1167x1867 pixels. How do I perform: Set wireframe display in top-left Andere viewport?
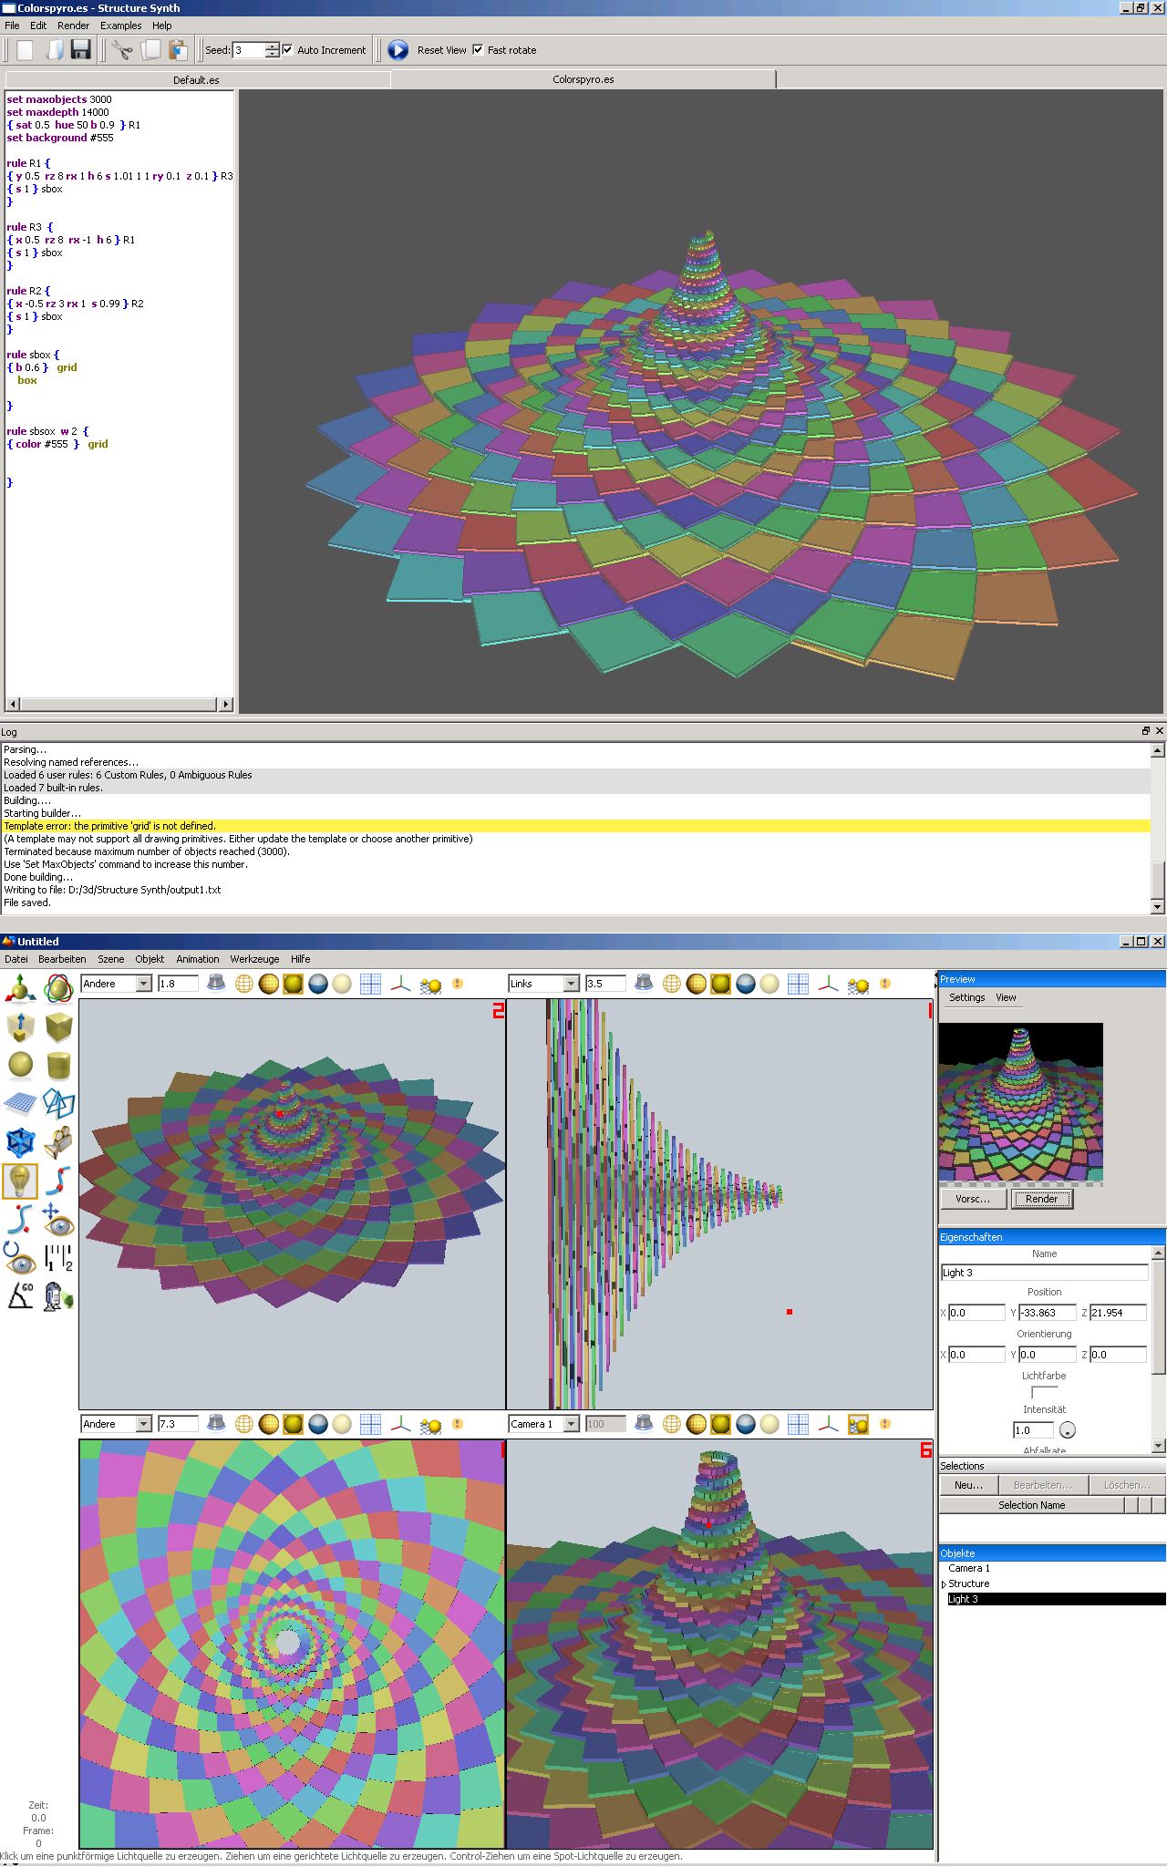tap(243, 984)
